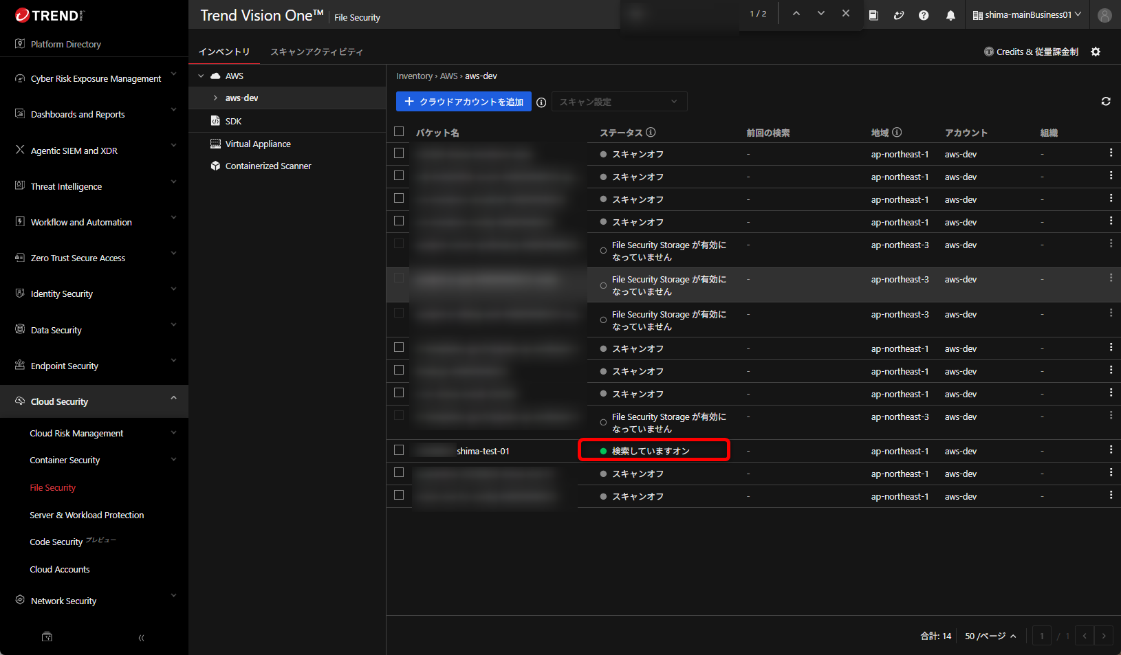Open Code Security preview item
This screenshot has width=1121, height=655.
[73, 542]
